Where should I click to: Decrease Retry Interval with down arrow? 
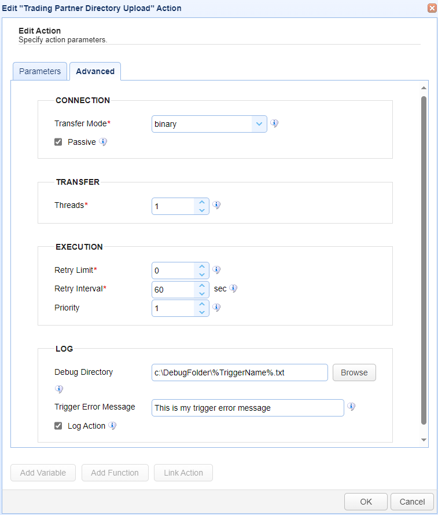[x=202, y=294]
